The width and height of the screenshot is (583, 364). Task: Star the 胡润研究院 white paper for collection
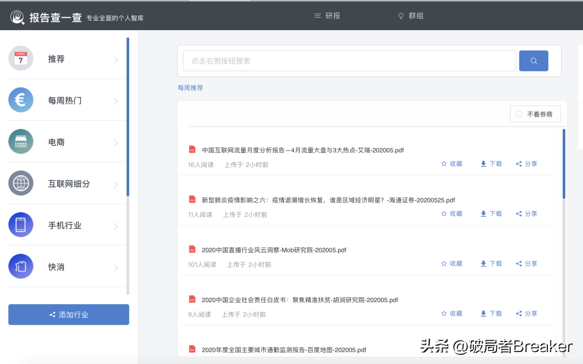pos(452,313)
